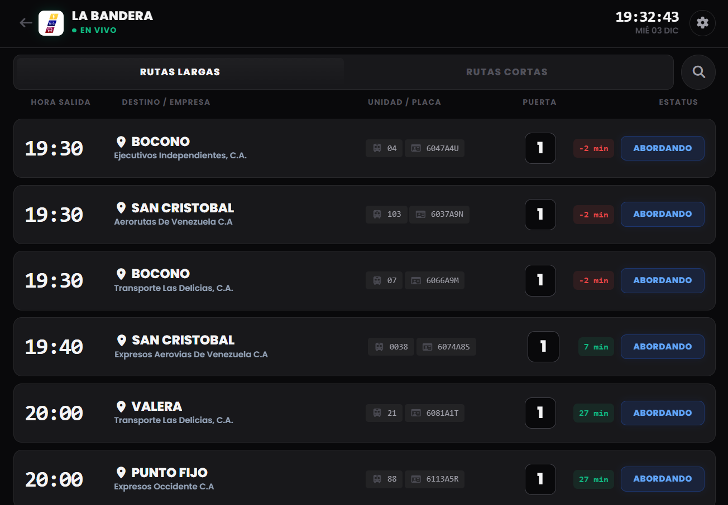Viewport: 728px width, 505px height.
Task: Open the settings gear
Action: (x=702, y=23)
